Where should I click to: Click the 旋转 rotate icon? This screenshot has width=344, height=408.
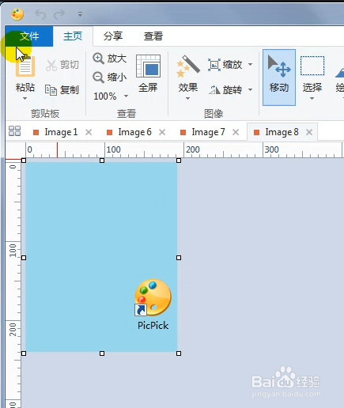pyautogui.click(x=214, y=90)
